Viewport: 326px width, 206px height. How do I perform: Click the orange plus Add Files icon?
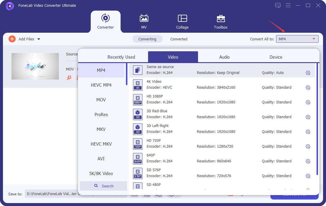12,39
